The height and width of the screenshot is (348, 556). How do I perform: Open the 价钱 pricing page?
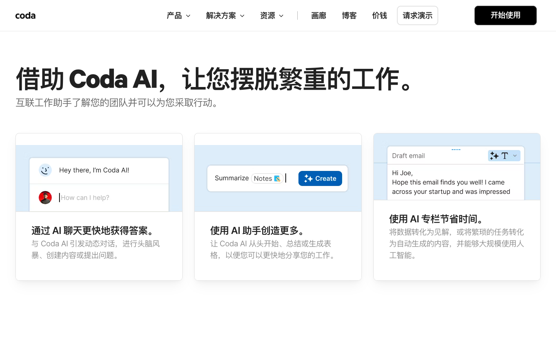pyautogui.click(x=380, y=15)
